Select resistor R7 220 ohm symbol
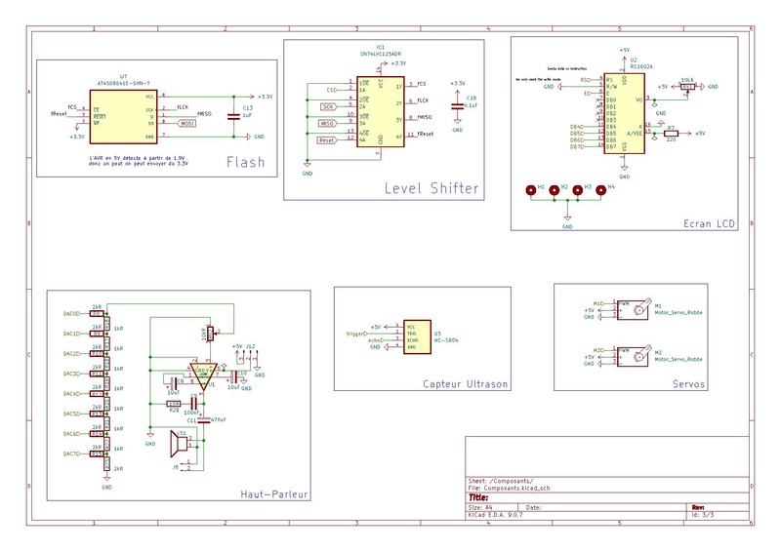This screenshot has height=552, width=781. tap(671, 134)
